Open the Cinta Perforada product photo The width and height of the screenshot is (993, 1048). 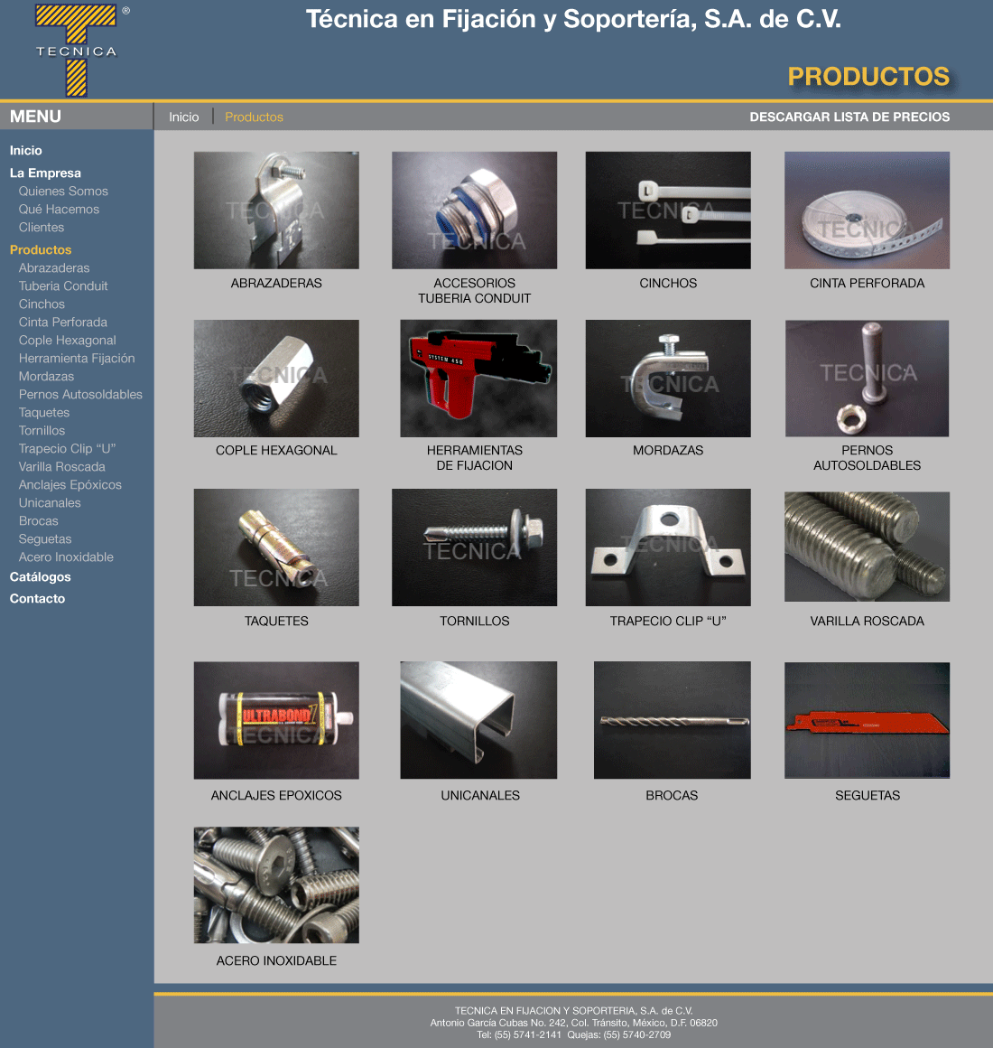tap(867, 211)
